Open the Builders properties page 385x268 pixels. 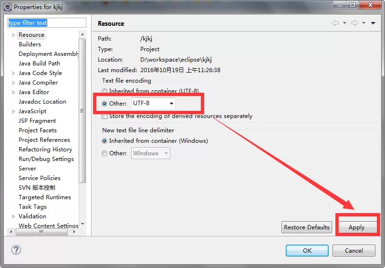pyautogui.click(x=30, y=44)
